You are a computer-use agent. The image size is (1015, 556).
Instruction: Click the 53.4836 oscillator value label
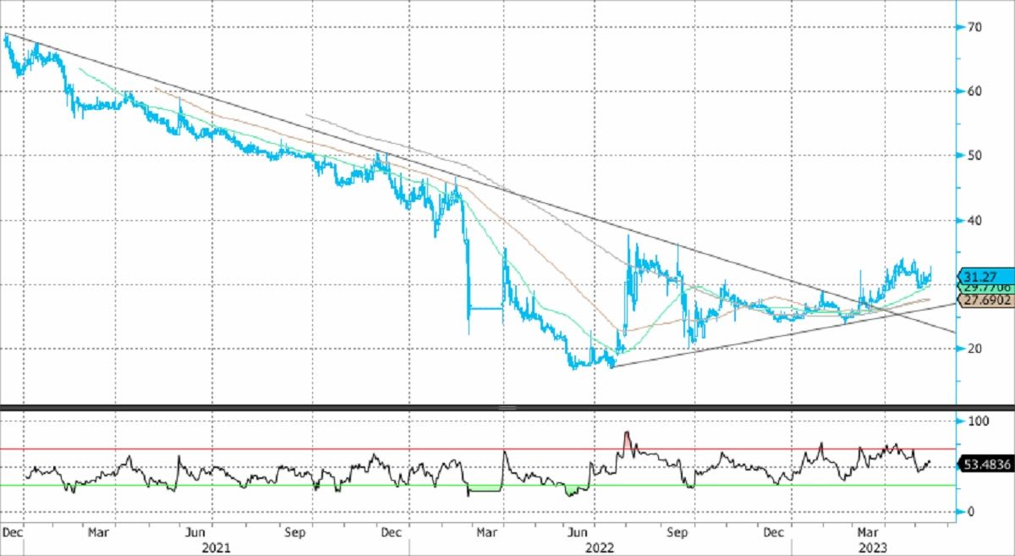click(985, 465)
